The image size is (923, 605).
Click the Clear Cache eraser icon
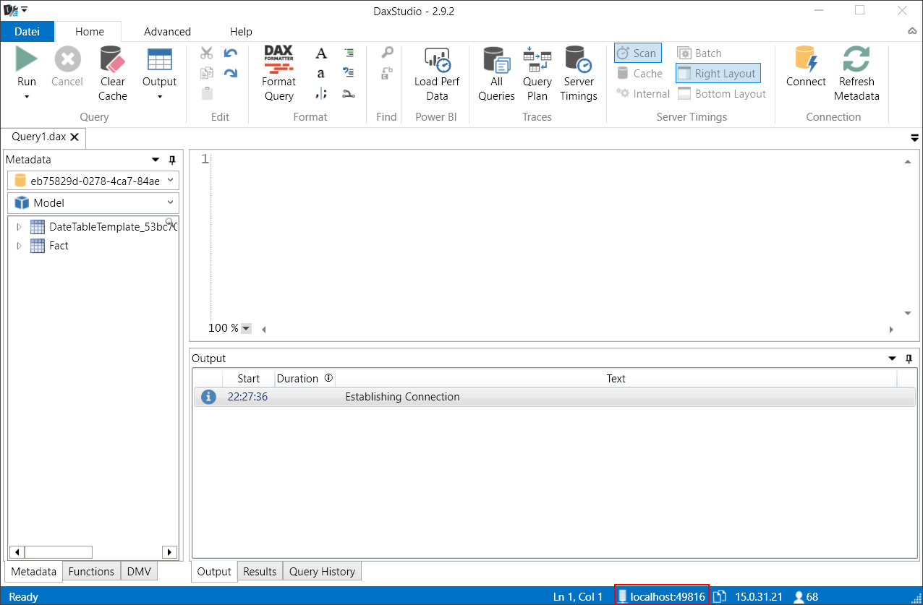112,59
